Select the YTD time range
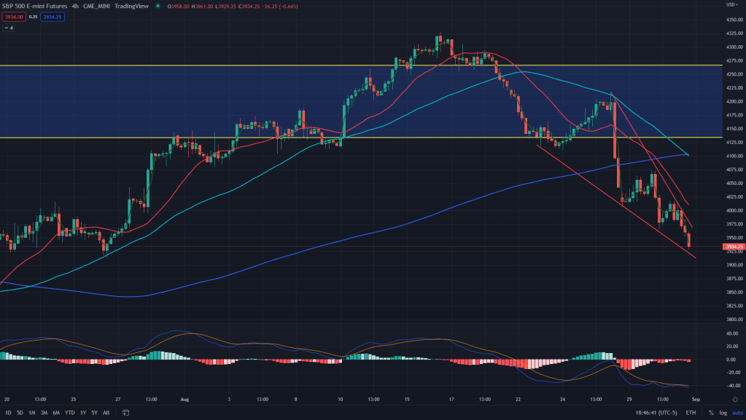 click(x=69, y=413)
